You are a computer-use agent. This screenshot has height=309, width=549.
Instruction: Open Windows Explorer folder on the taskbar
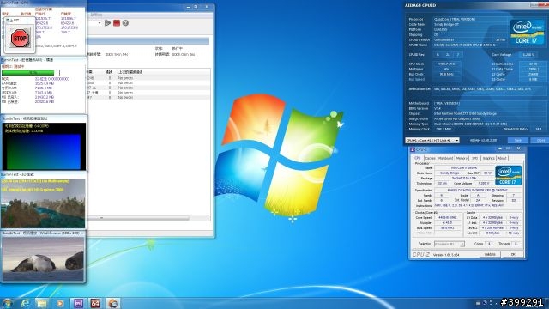[x=42, y=303]
